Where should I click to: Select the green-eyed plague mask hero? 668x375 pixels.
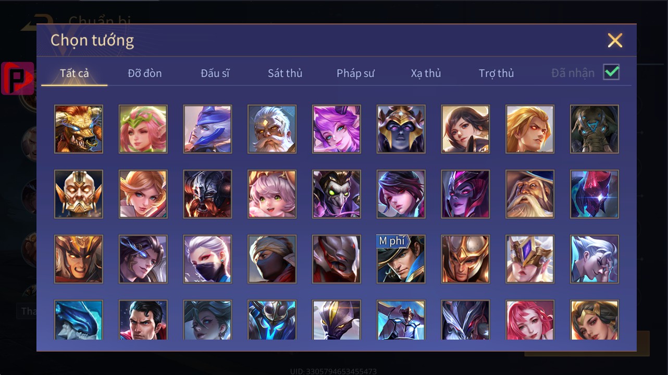click(x=337, y=194)
